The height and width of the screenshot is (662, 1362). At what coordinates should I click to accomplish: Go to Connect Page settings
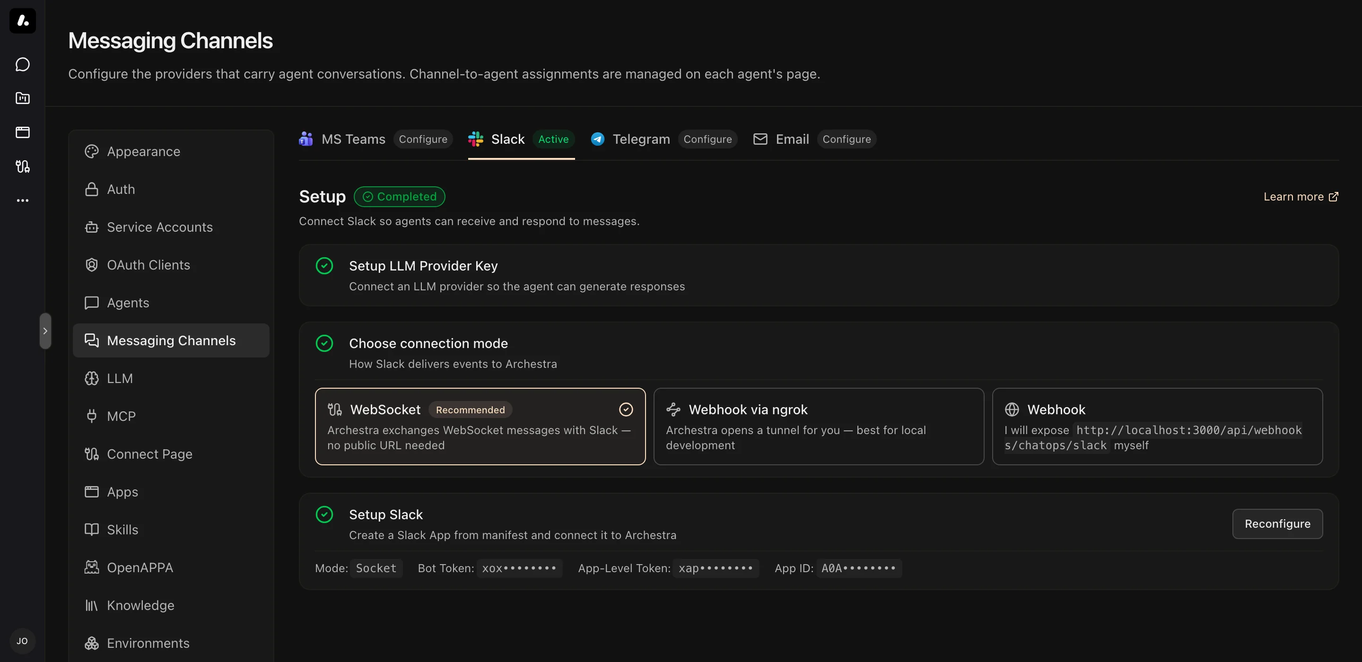(x=171, y=454)
